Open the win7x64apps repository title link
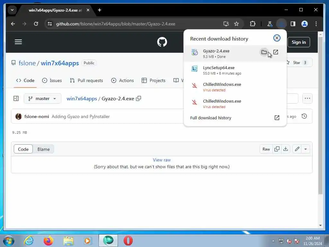329x247 pixels. [x=60, y=63]
